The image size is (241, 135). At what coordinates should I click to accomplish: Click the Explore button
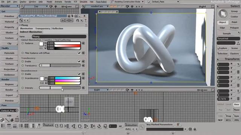[223, 48]
